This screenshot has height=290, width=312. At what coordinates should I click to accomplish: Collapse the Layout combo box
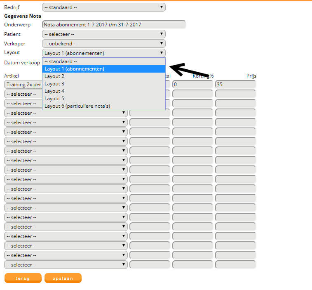[103, 53]
